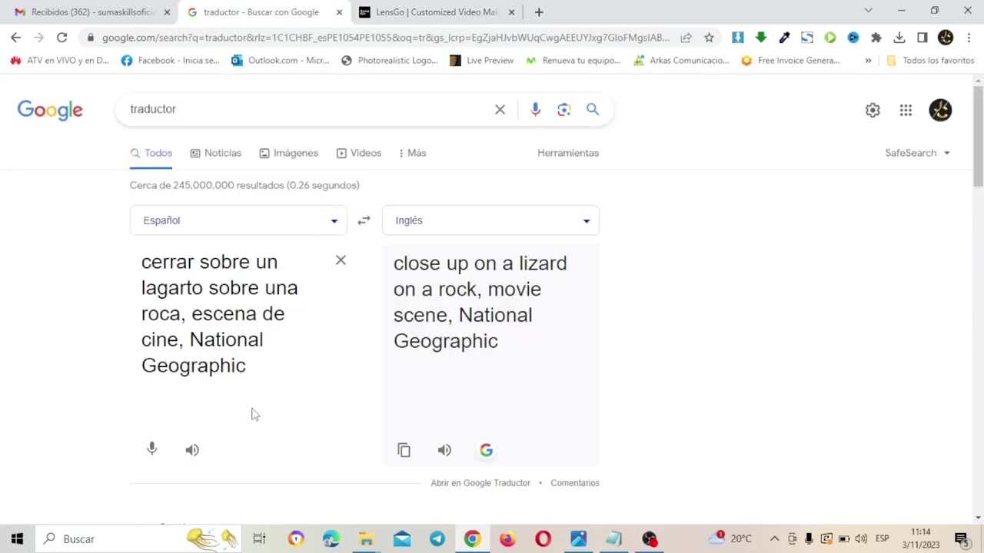This screenshot has width=984, height=553.
Task: Open Task View on taskbar
Action: pos(259,538)
